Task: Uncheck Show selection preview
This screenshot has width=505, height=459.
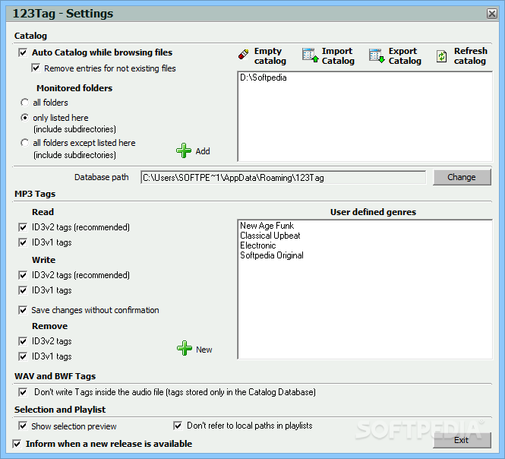Action: (23, 426)
